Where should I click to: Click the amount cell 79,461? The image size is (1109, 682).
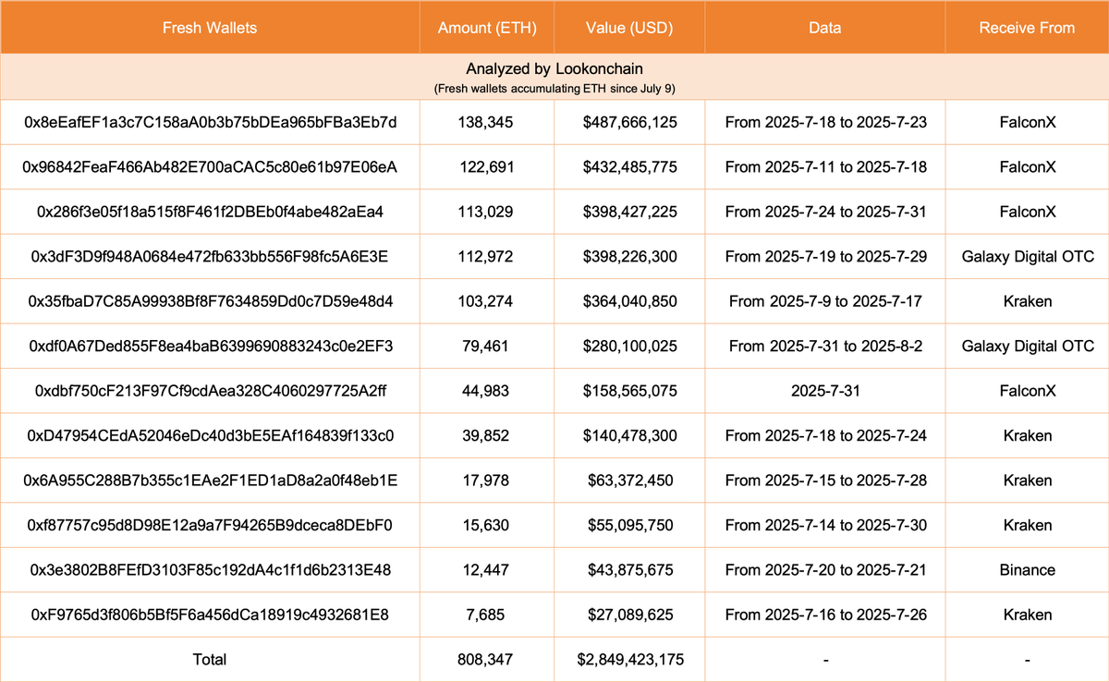486,347
